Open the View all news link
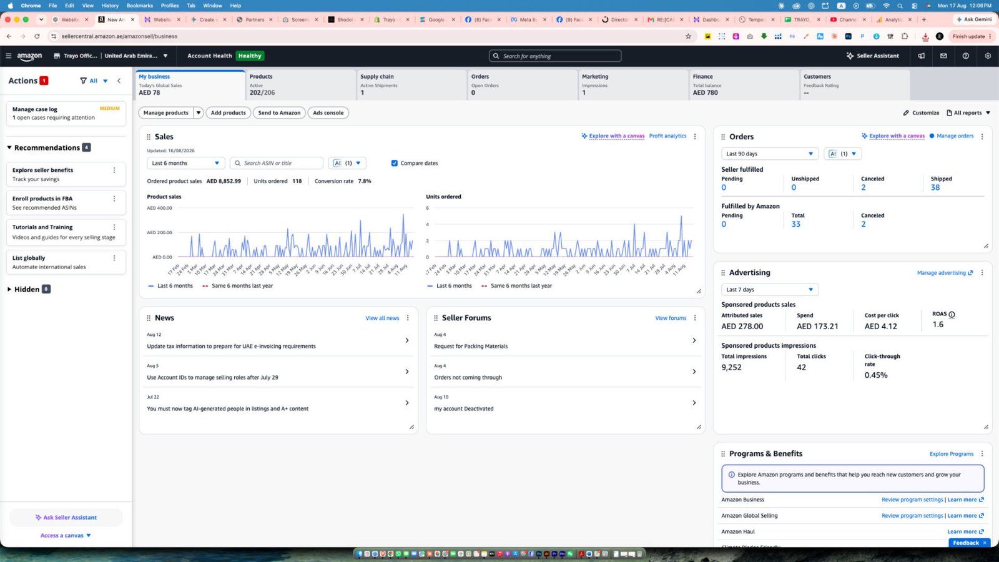Viewport: 999px width, 562px height. click(x=382, y=318)
